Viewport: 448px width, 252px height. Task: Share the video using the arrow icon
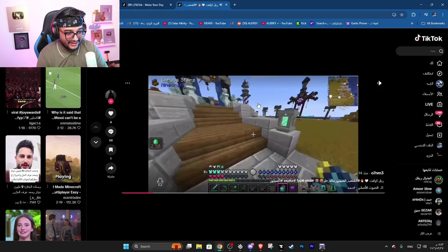[x=111, y=168]
